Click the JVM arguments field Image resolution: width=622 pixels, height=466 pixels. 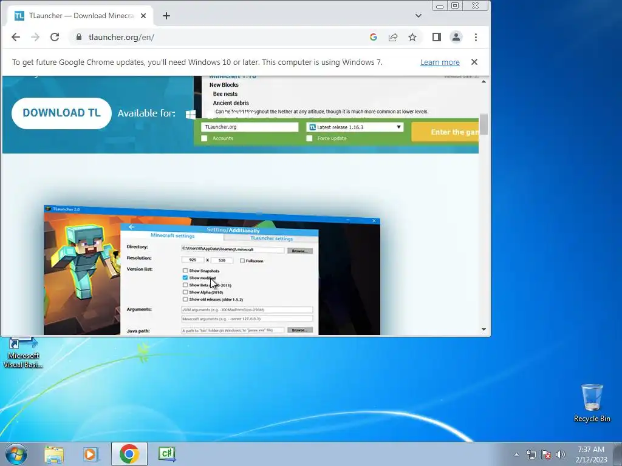pyautogui.click(x=247, y=310)
